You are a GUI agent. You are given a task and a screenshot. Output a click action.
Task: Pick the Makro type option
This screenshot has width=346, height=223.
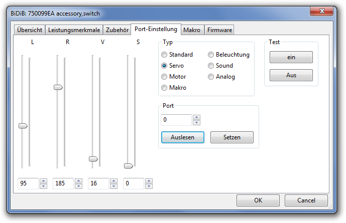pyautogui.click(x=164, y=88)
